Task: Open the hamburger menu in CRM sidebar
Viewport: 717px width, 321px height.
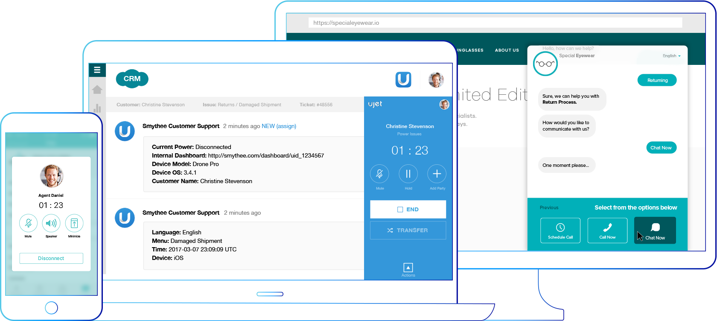Action: click(97, 70)
